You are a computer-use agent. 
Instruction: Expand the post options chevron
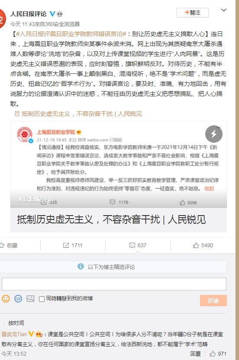(224, 10)
